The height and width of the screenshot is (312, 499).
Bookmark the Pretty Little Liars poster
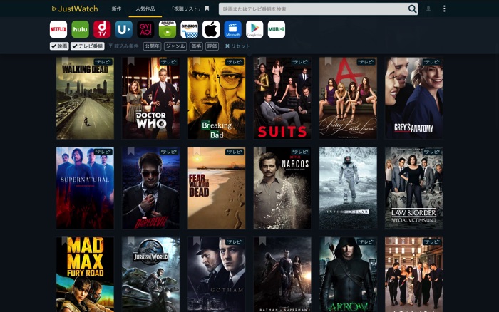click(x=328, y=61)
